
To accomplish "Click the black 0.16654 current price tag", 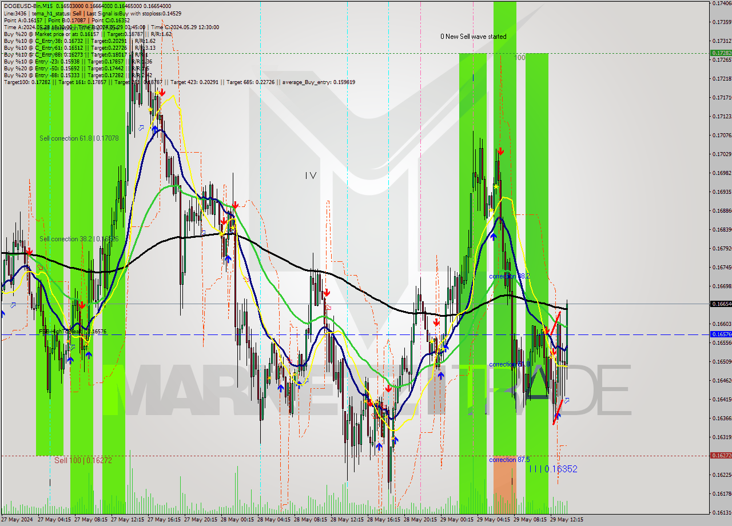I will coord(721,304).
